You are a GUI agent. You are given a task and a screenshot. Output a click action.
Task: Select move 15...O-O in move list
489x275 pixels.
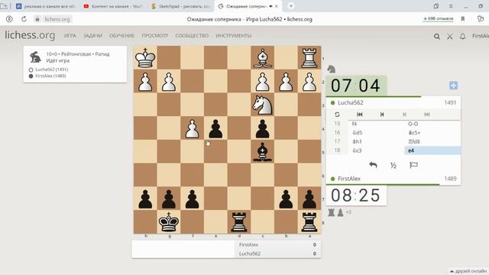432,124
